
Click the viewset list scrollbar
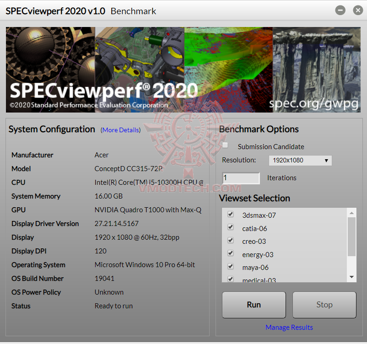(x=351, y=245)
